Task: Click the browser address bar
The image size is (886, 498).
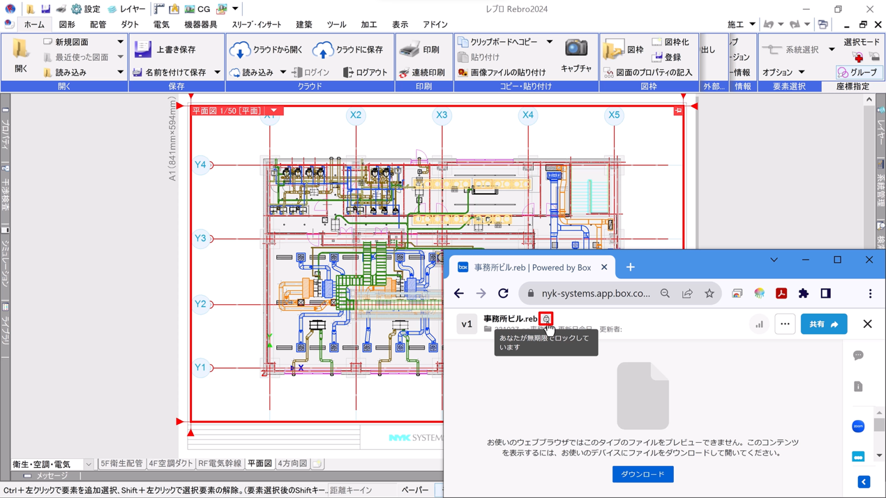Action: pyautogui.click(x=595, y=293)
